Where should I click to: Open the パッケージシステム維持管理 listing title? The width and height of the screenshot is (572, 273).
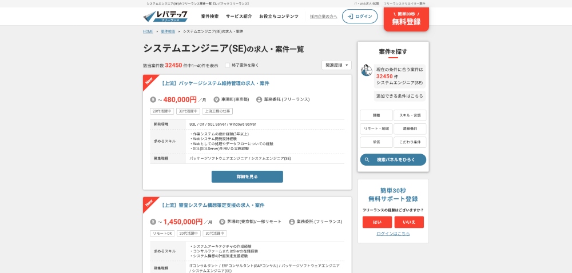pos(214,83)
